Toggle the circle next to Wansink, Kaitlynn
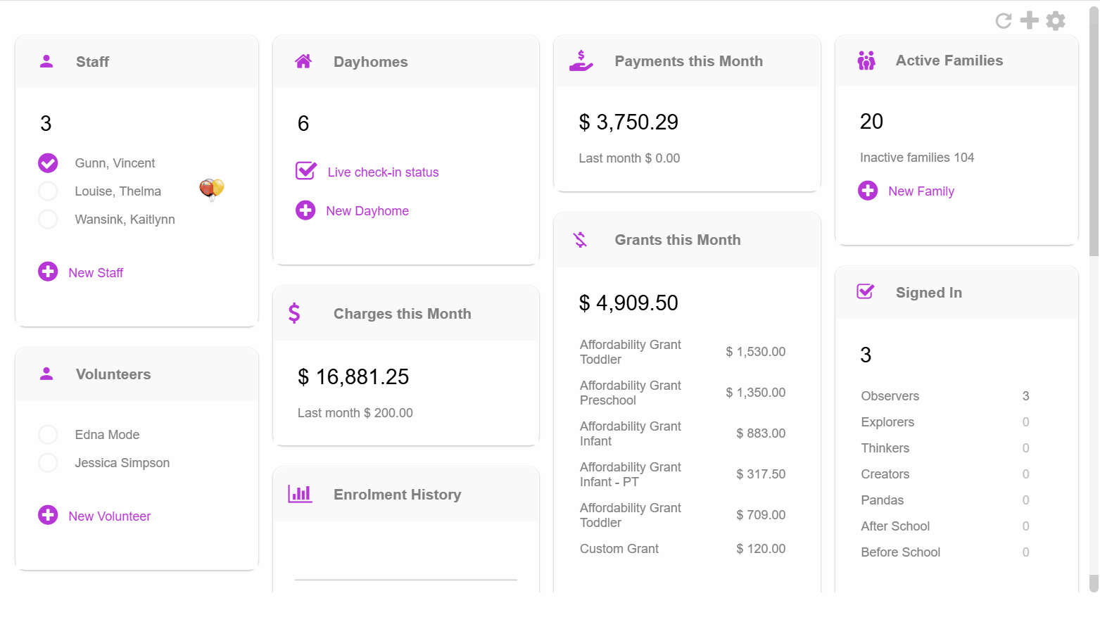Image resolution: width=1100 pixels, height=622 pixels. click(48, 220)
